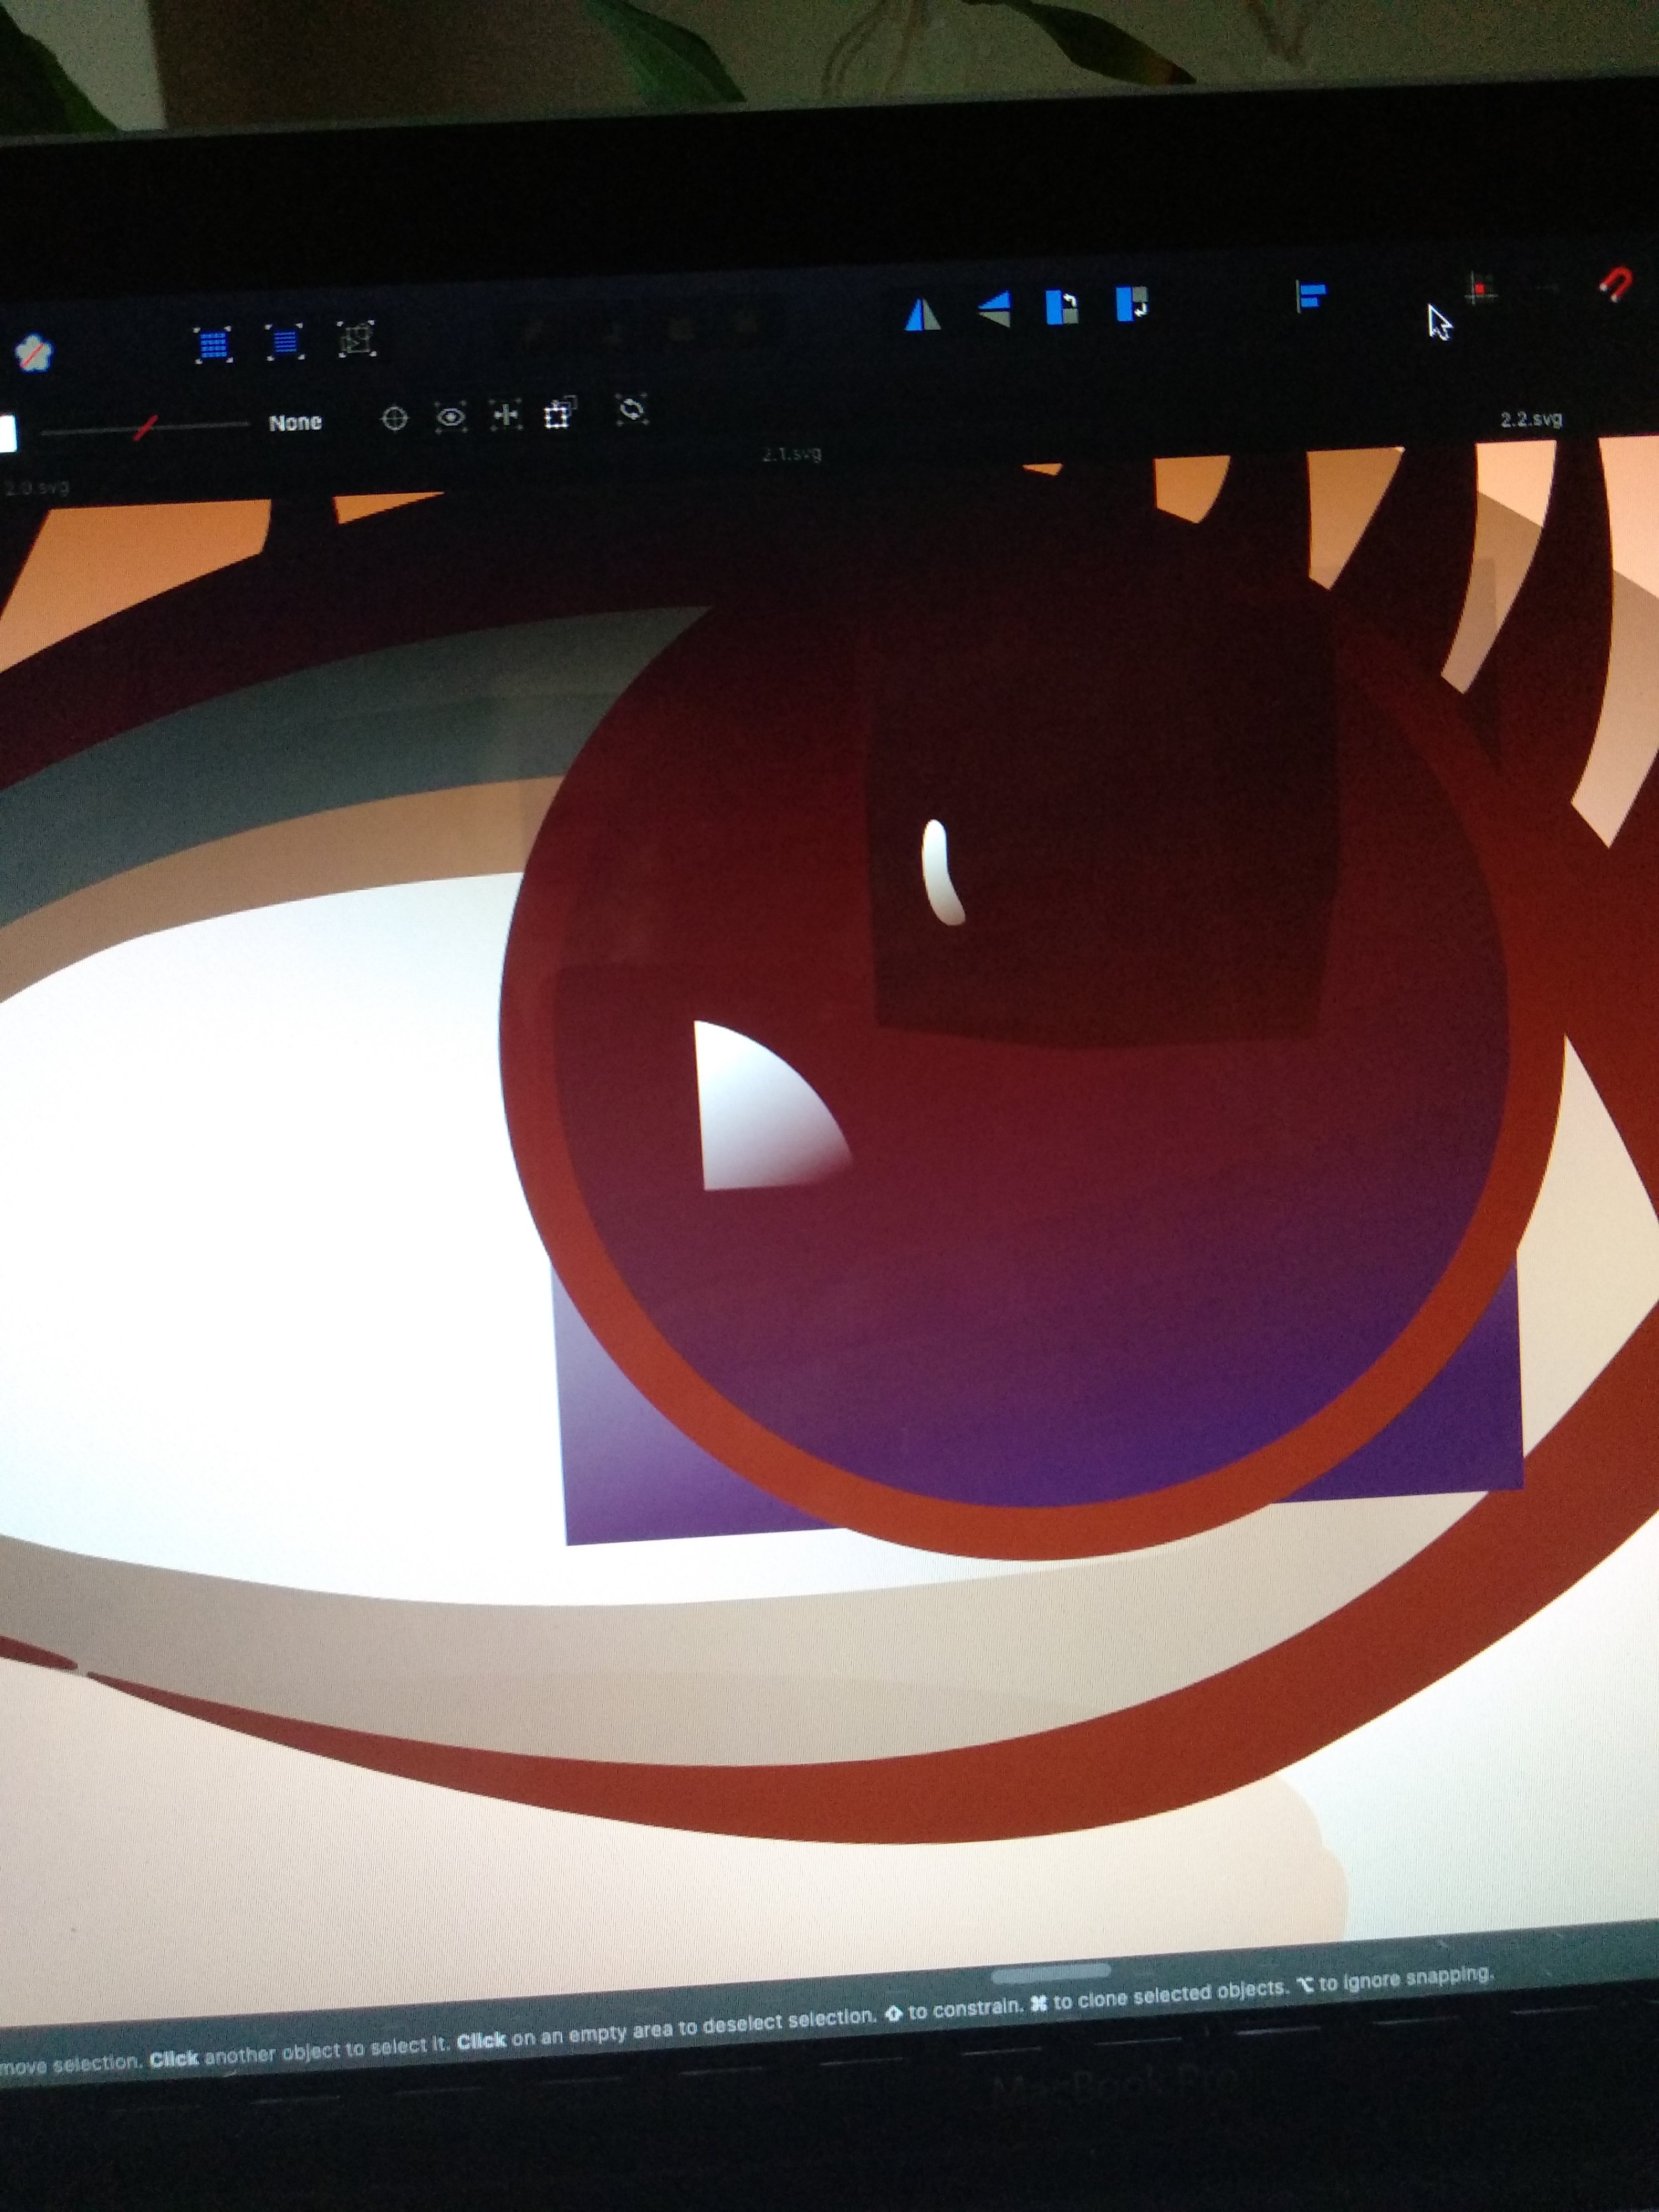The height and width of the screenshot is (2212, 1659).
Task: Rotate selection 90 degrees clockwise
Action: (x=1132, y=303)
